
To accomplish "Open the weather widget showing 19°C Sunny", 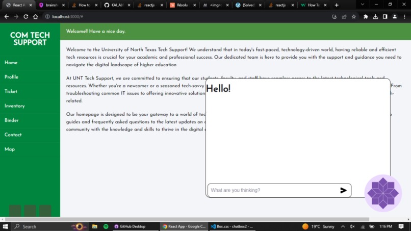I will [x=318, y=226].
